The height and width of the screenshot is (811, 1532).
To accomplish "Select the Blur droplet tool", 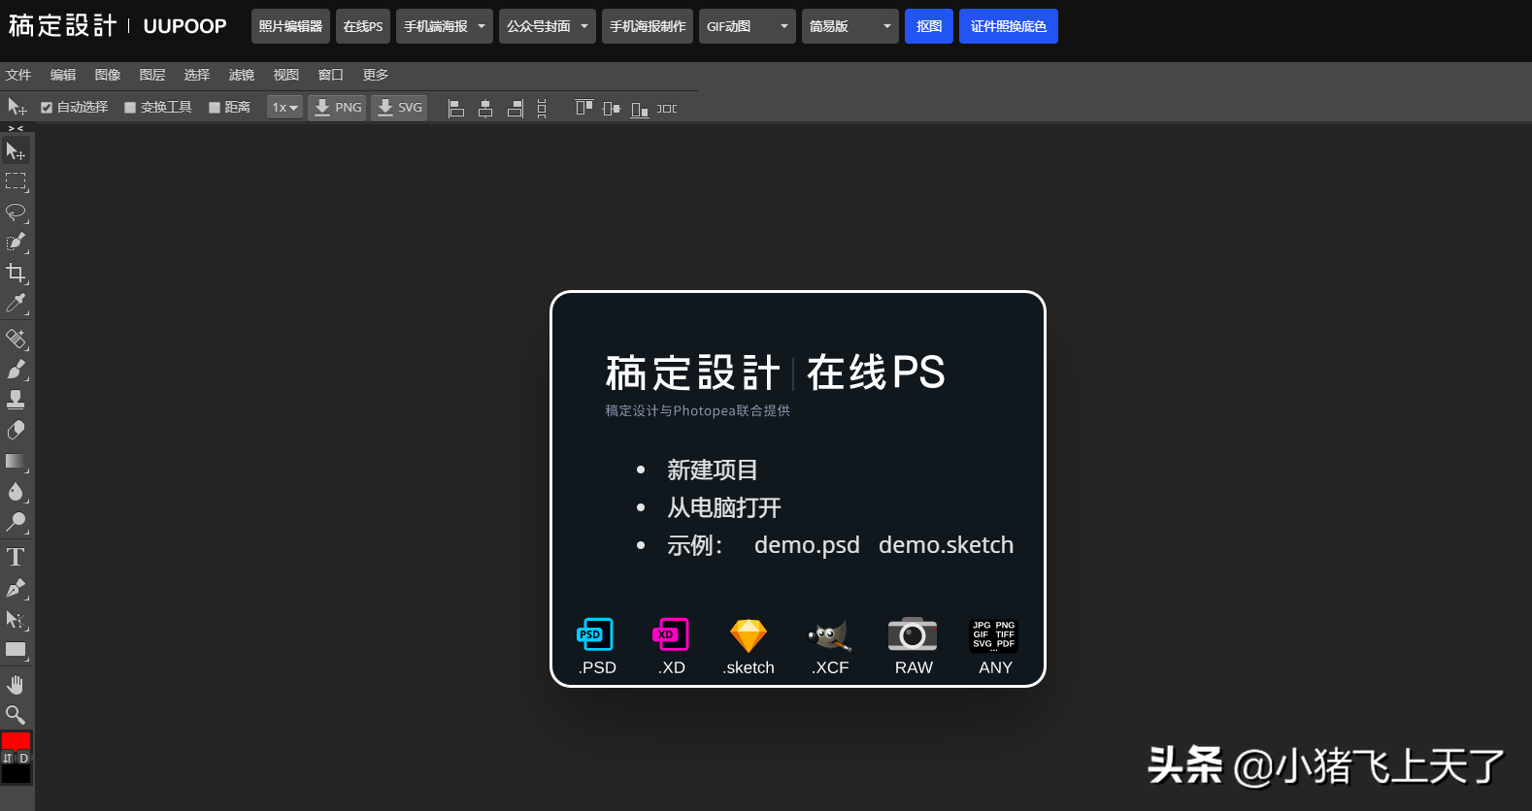I will click(16, 492).
